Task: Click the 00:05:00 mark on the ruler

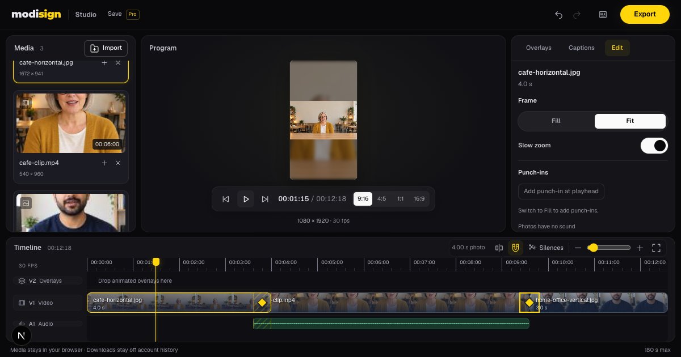Action: (x=332, y=262)
